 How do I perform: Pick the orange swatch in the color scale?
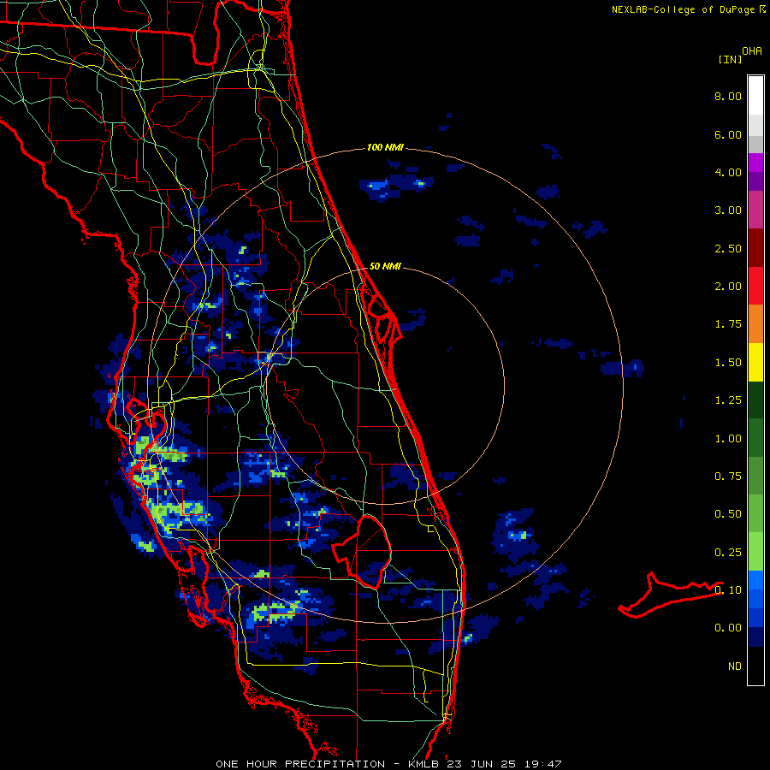click(x=755, y=324)
